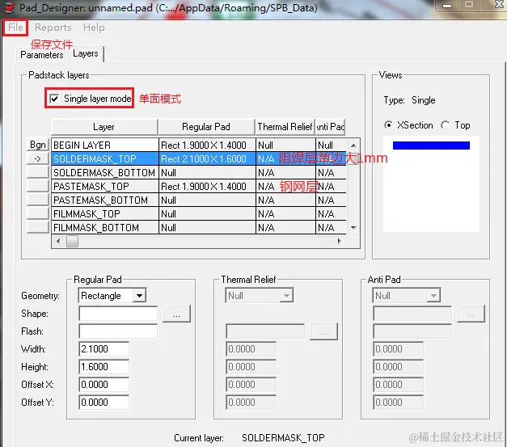Click the Thermal Relief column header
Viewport: 507px width, 447px height.
coord(285,127)
